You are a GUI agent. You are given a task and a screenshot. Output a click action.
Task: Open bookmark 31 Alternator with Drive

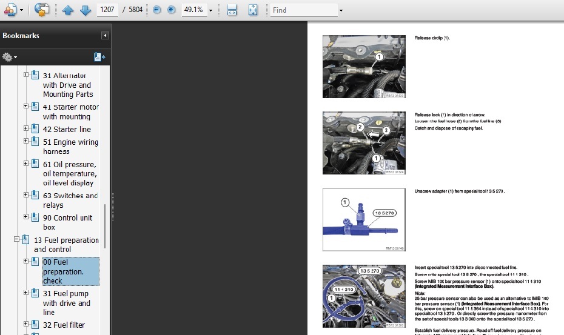click(68, 85)
